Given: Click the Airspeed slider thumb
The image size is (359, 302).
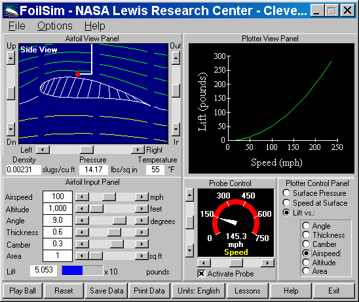Looking at the screenshot, I should (109, 197).
